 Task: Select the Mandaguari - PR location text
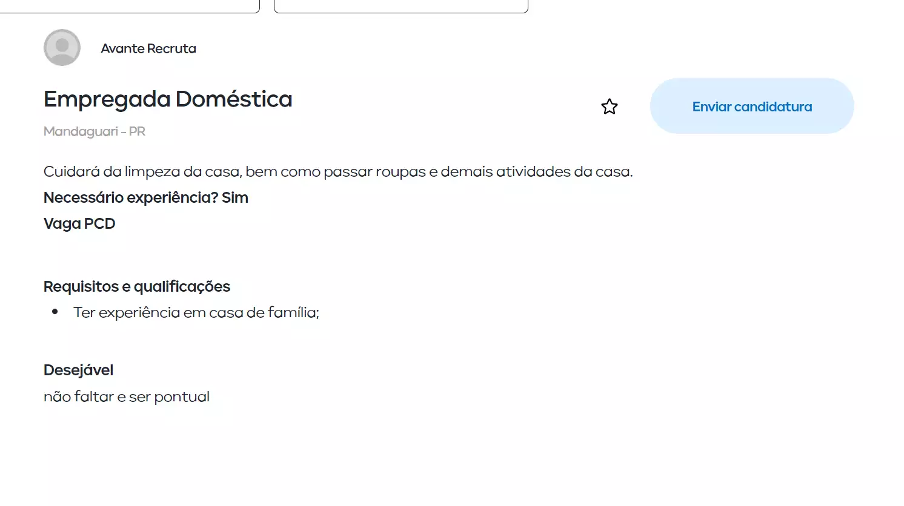[95, 131]
